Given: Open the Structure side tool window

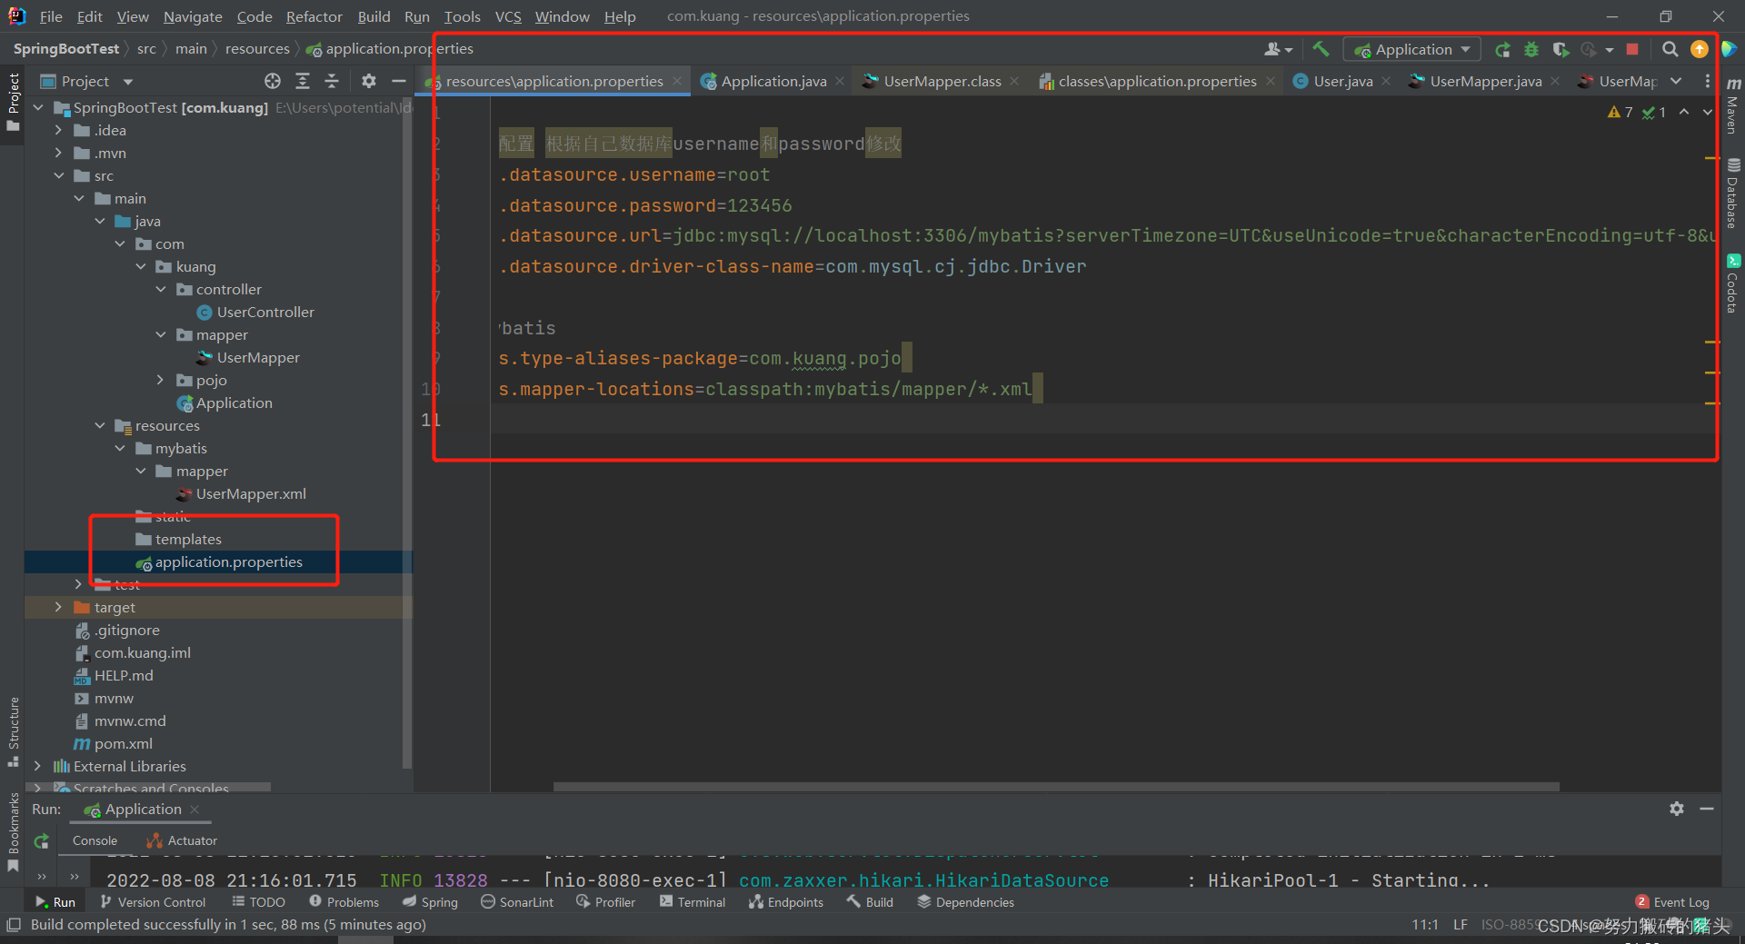Looking at the screenshot, I should click(13, 730).
